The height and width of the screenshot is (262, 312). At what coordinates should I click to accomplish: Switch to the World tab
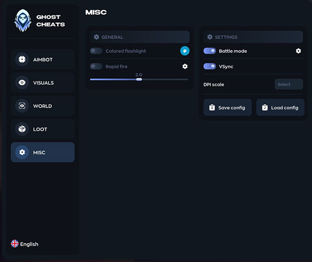point(43,106)
